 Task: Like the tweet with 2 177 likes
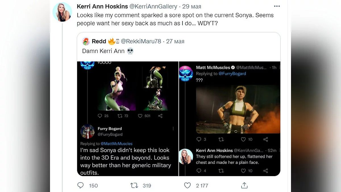[188, 185]
